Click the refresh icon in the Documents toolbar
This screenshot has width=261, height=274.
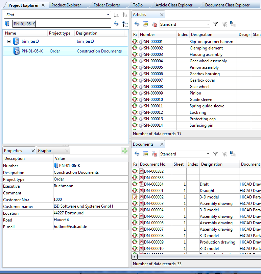137,154
